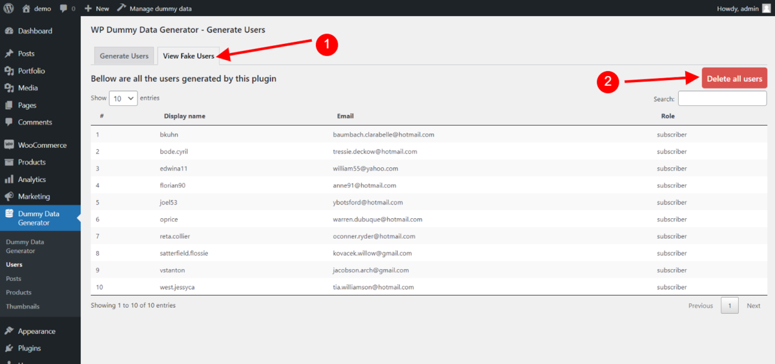The width and height of the screenshot is (775, 364).
Task: Click display name edwina11
Action: [x=174, y=168]
